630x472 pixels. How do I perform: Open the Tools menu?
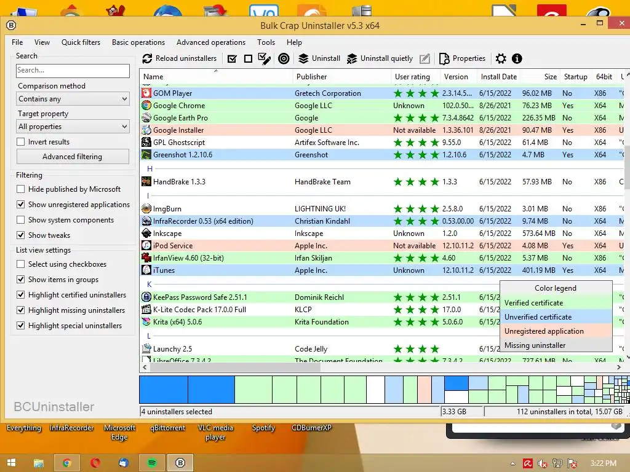266,42
